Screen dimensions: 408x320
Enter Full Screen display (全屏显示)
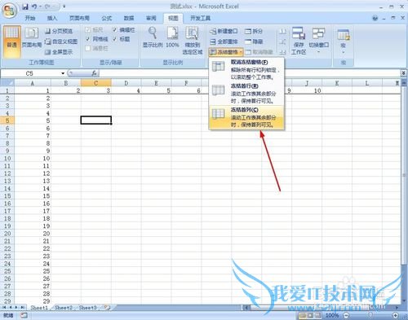[x=59, y=52]
